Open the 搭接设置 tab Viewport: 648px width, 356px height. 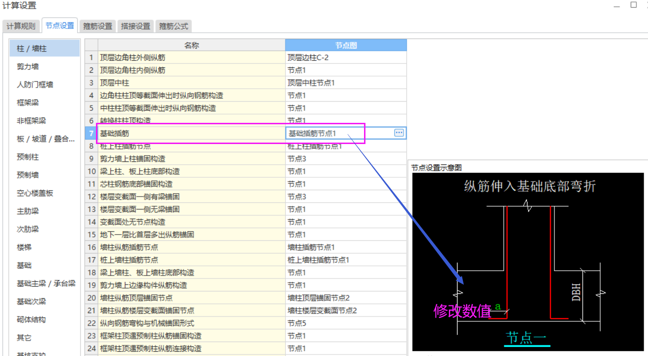pos(136,26)
